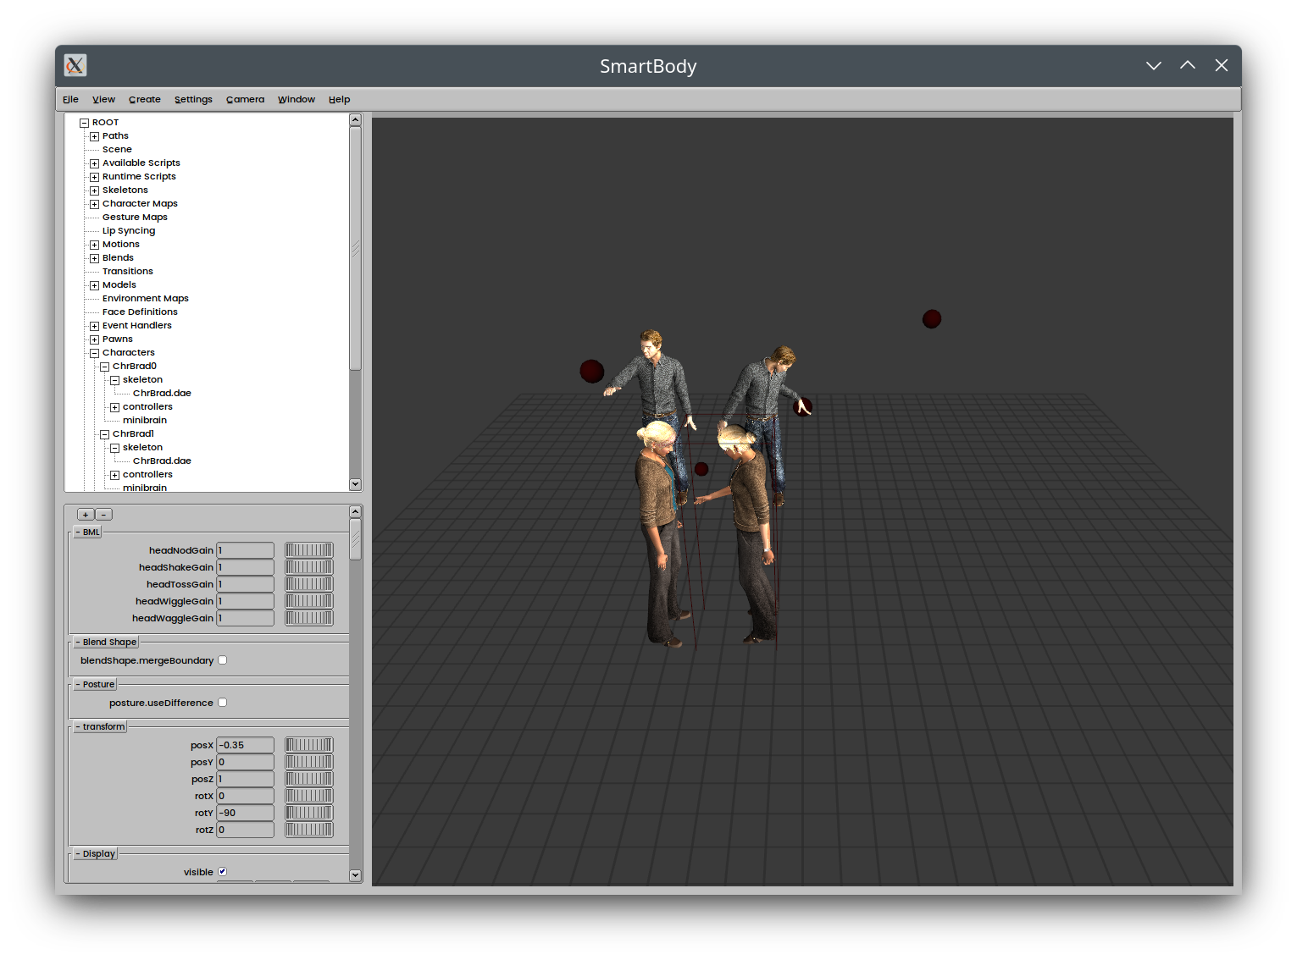Click the minus collapse-all button
Screen dimensions: 1297x960
click(x=103, y=514)
